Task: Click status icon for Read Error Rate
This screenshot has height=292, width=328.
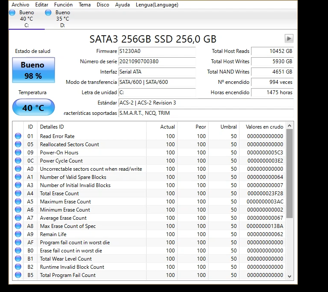Action: [18, 136]
